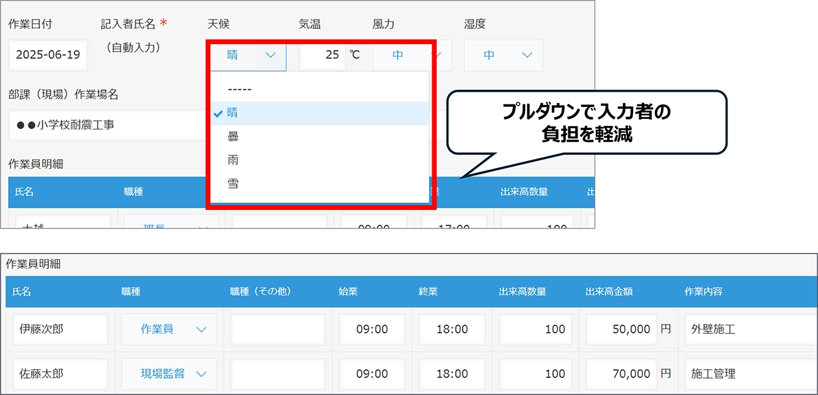The image size is (818, 395).
Task: Open 佐藤太郎's 職種 dropdown showing 現場監督
Action: pyautogui.click(x=169, y=374)
